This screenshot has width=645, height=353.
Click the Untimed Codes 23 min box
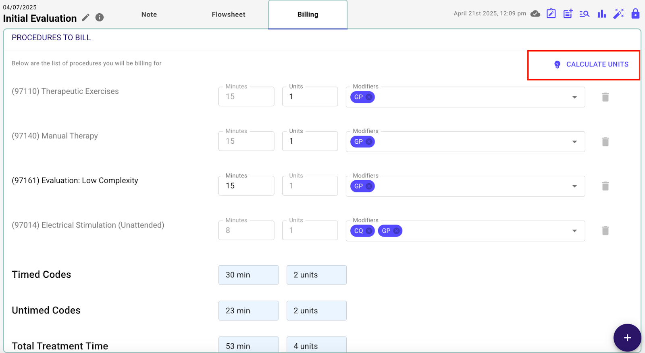[248, 311]
